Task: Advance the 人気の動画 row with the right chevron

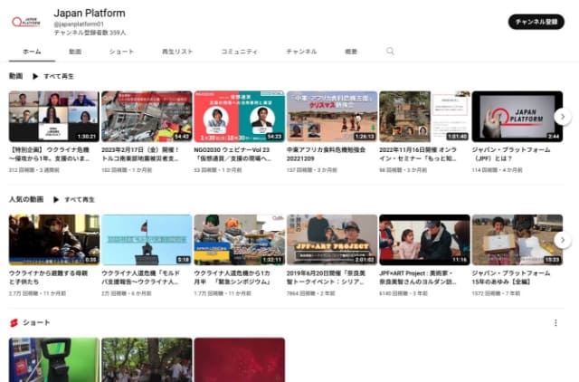Action: click(563, 240)
